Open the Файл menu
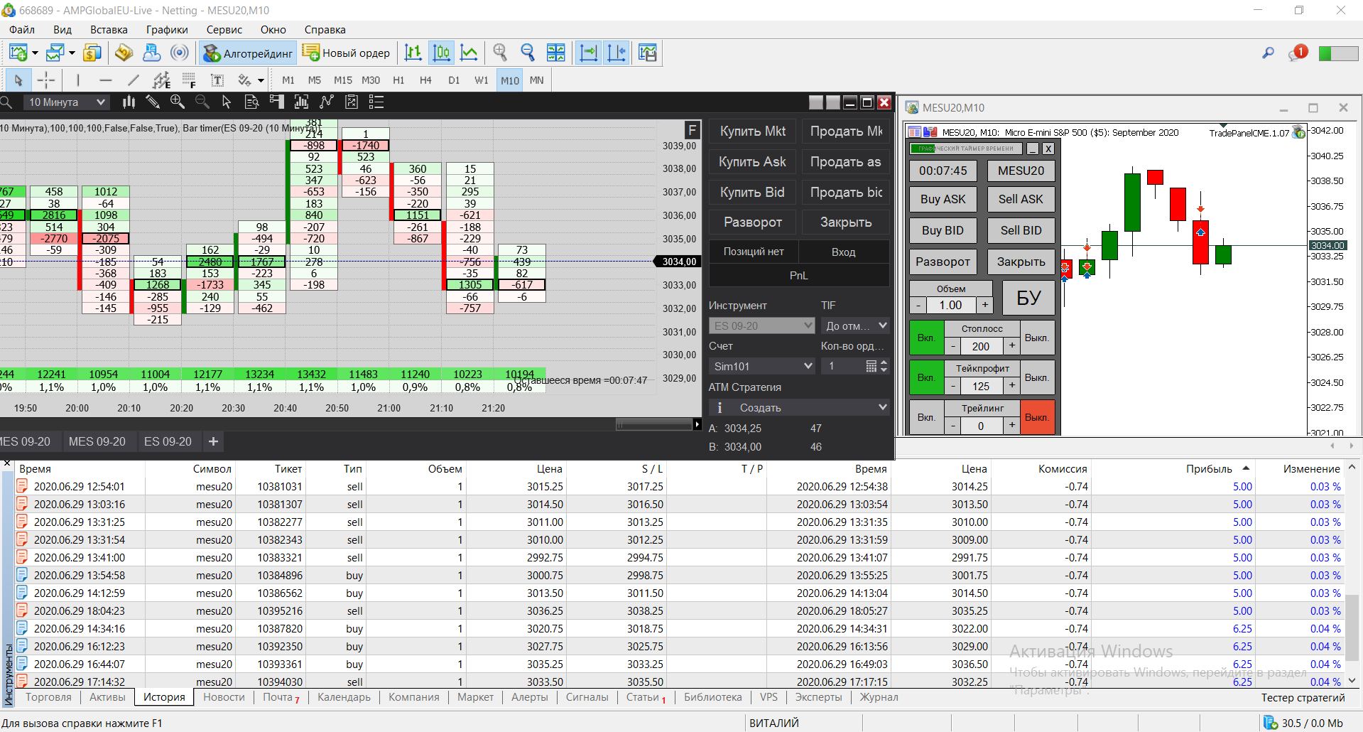The width and height of the screenshot is (1363, 732). point(22,30)
